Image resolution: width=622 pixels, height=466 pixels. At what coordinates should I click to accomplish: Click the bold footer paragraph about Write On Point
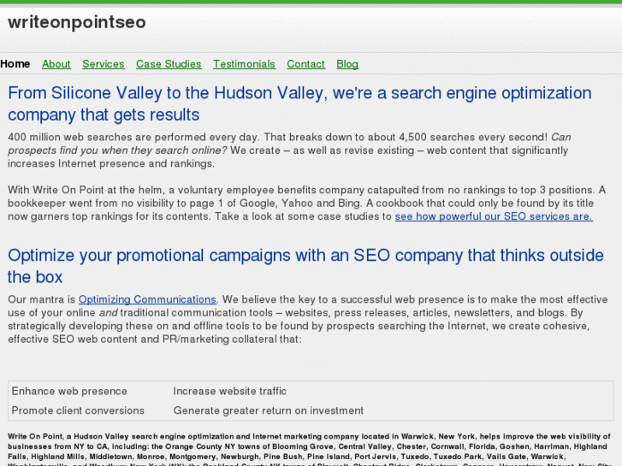pos(308,446)
